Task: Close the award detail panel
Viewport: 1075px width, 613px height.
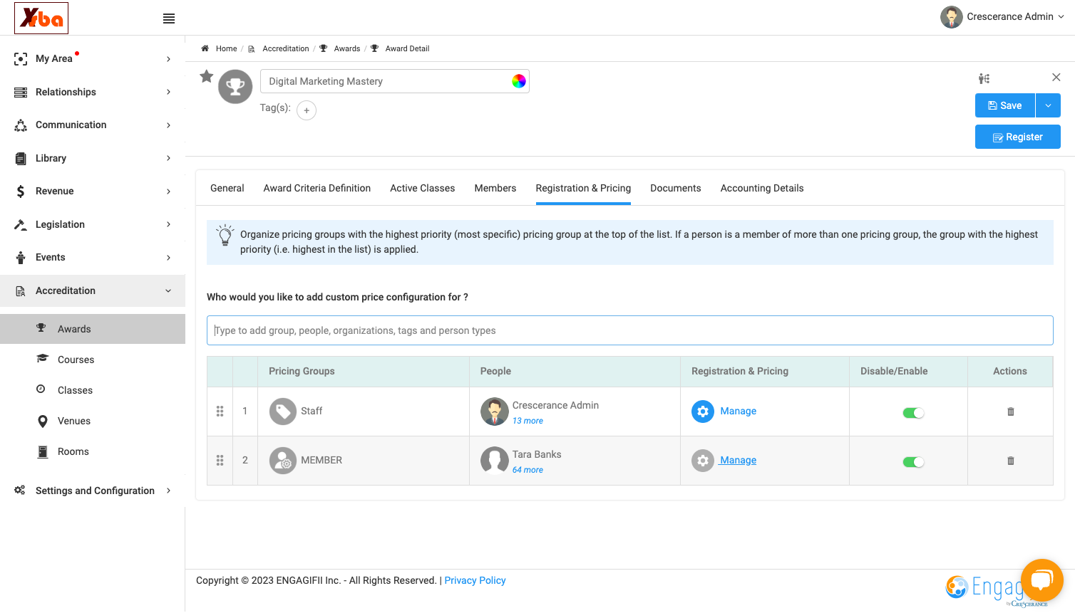Action: click(1056, 77)
